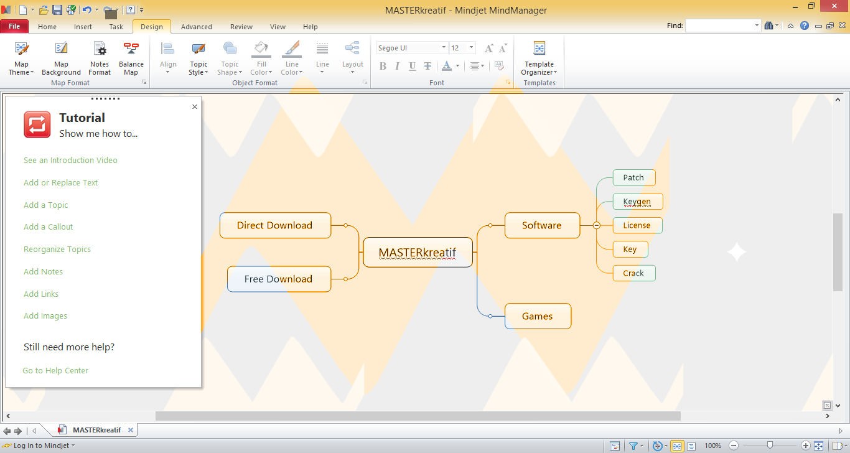Viewport: 850px width, 453px height.
Task: Click the Reorganize Topics link
Action: (x=57, y=250)
